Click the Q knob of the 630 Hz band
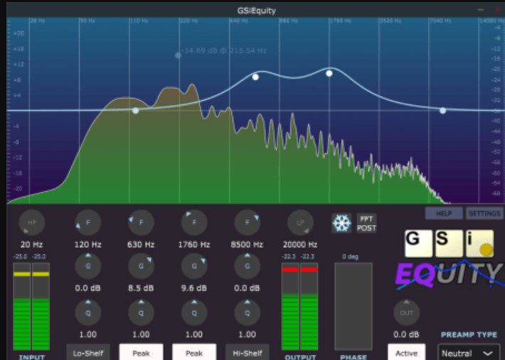Viewport: 505px width, 360px height. [141, 312]
